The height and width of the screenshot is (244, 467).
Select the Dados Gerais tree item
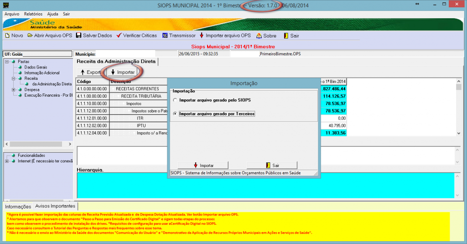(x=36, y=67)
